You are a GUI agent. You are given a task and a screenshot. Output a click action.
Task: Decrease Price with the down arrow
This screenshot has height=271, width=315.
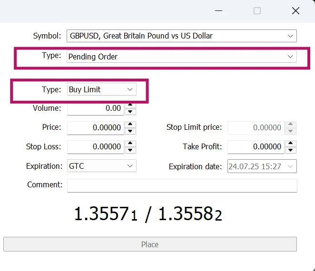(x=130, y=131)
